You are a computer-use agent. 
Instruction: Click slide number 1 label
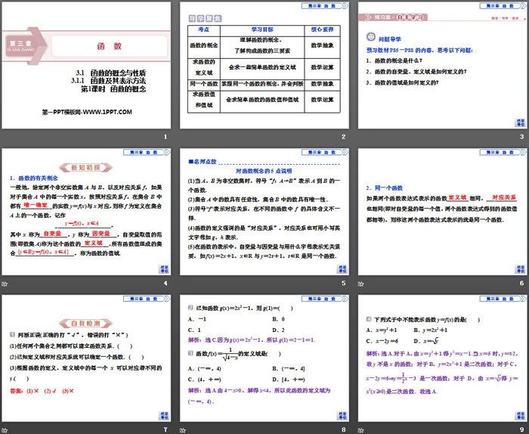click(166, 137)
